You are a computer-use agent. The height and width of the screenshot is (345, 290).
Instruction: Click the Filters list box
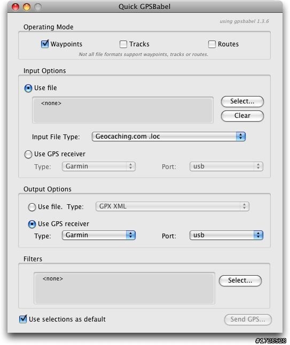point(124,288)
